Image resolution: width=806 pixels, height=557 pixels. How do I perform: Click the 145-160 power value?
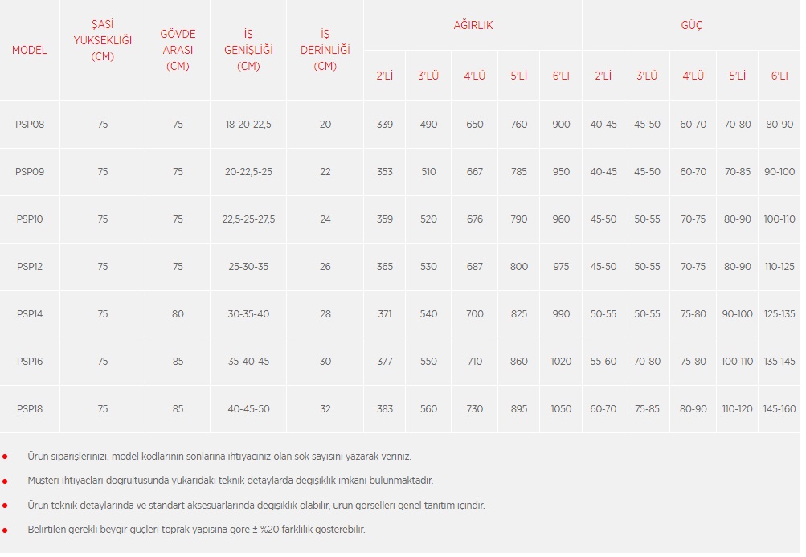click(x=779, y=409)
